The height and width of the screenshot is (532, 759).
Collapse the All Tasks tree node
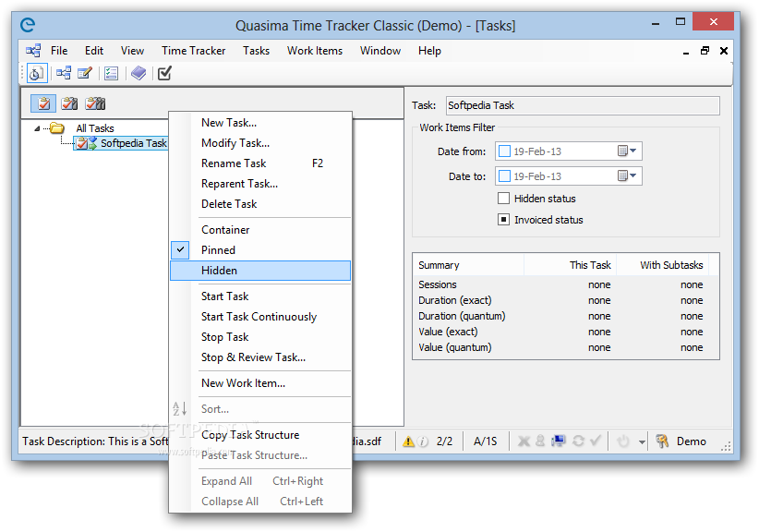tap(37, 128)
